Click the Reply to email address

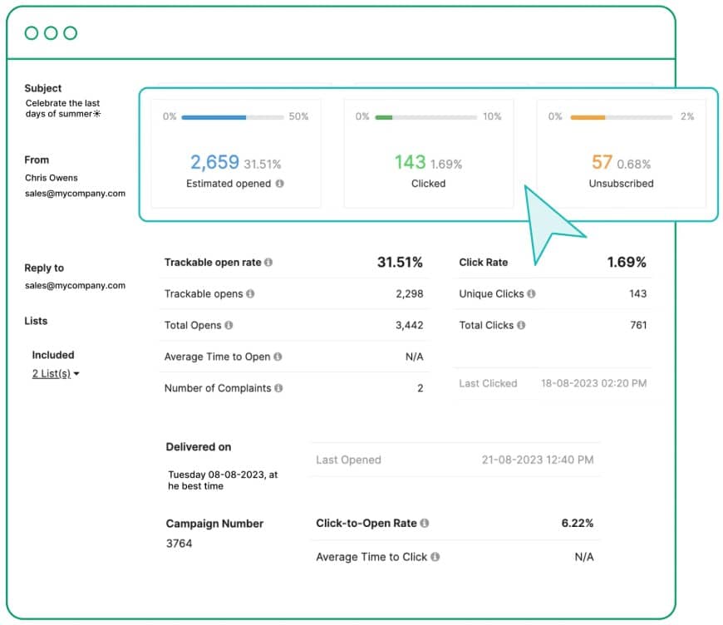coord(75,286)
